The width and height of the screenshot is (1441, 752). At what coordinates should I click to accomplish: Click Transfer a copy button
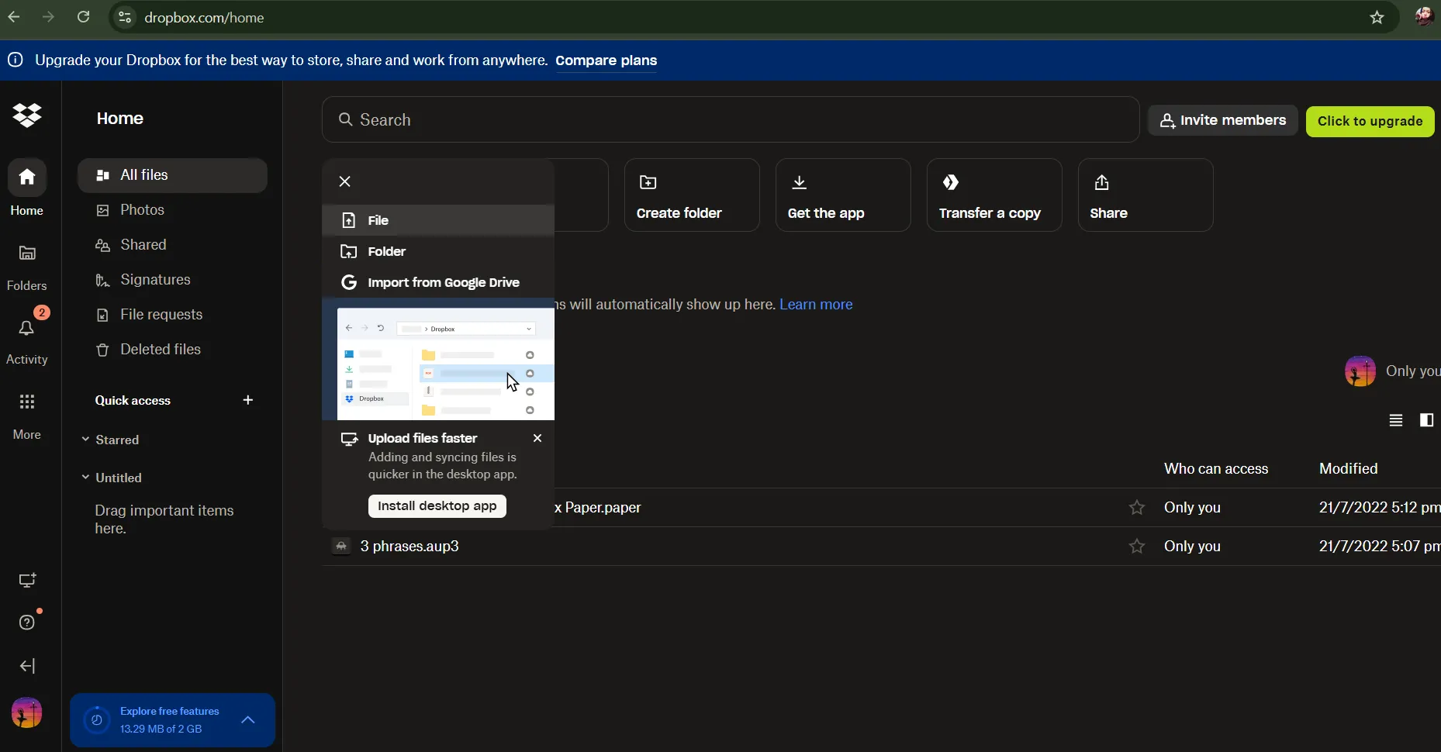click(994, 195)
